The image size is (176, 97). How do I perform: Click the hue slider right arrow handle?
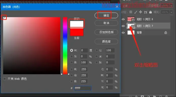click(x=69, y=74)
